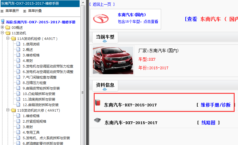This screenshot has width=238, height=145.
Task: Click the document icon for 2.拧紧扭矩规格
Action: (x=18, y=121)
